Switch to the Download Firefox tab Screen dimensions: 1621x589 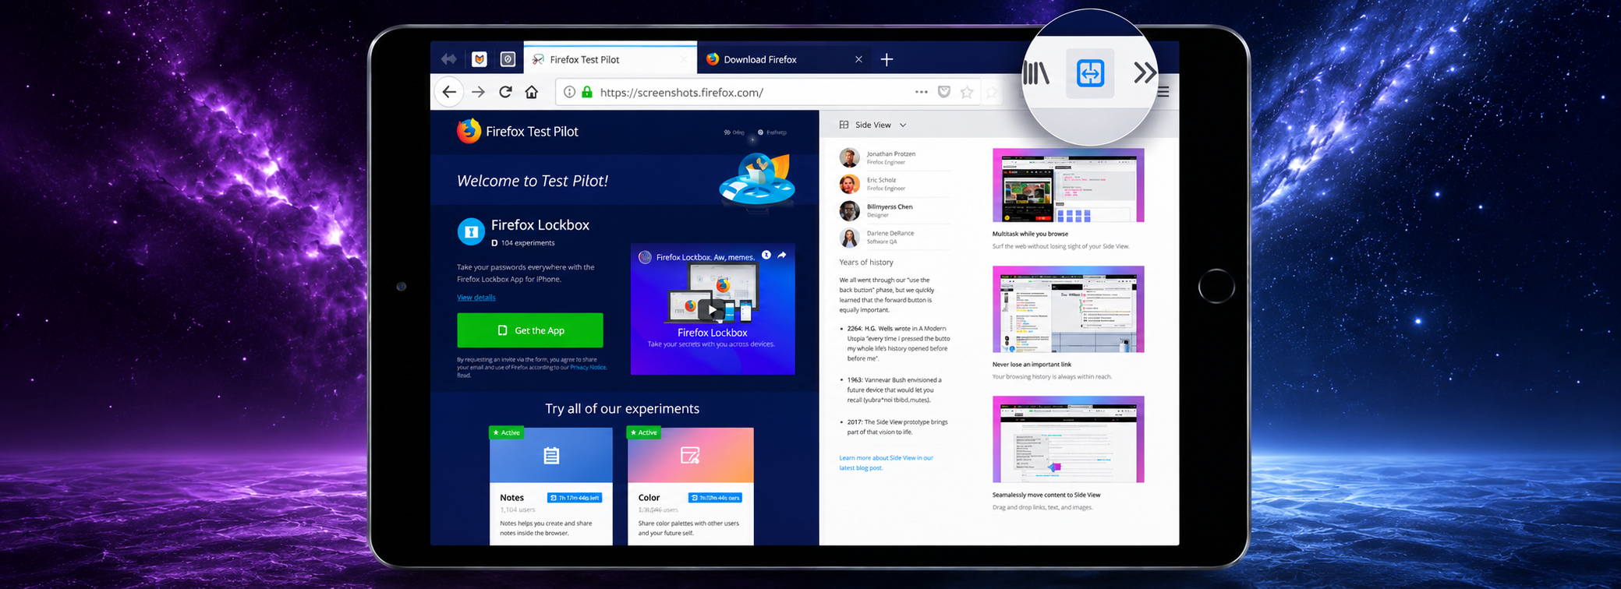pos(784,59)
